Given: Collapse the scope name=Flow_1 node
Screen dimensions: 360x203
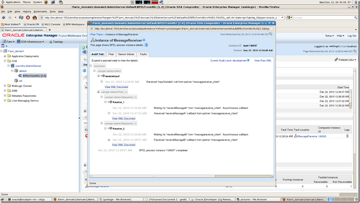Looking at the screenshot, I should tap(98, 92).
